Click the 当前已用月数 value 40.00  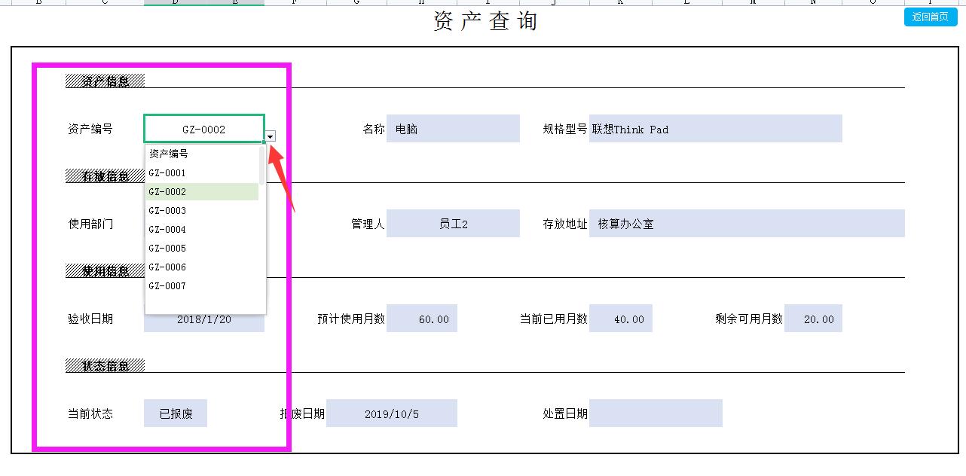click(x=622, y=319)
